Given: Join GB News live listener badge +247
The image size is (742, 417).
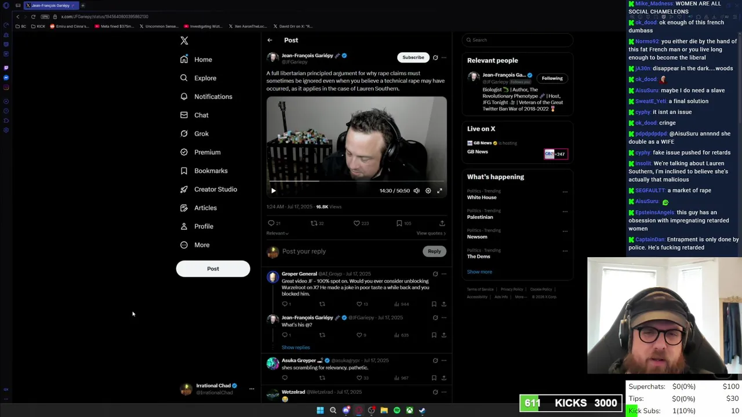Looking at the screenshot, I should 555,154.
